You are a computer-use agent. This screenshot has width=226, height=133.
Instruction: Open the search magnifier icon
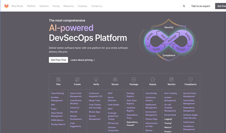click(184, 6)
